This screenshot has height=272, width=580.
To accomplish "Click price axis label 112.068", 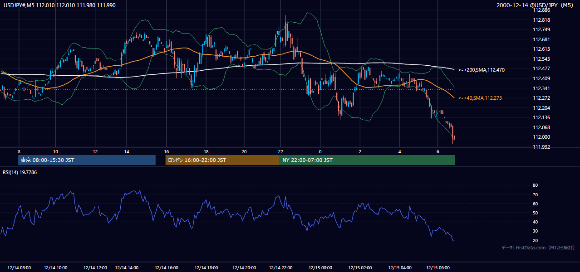I will tap(542, 127).
